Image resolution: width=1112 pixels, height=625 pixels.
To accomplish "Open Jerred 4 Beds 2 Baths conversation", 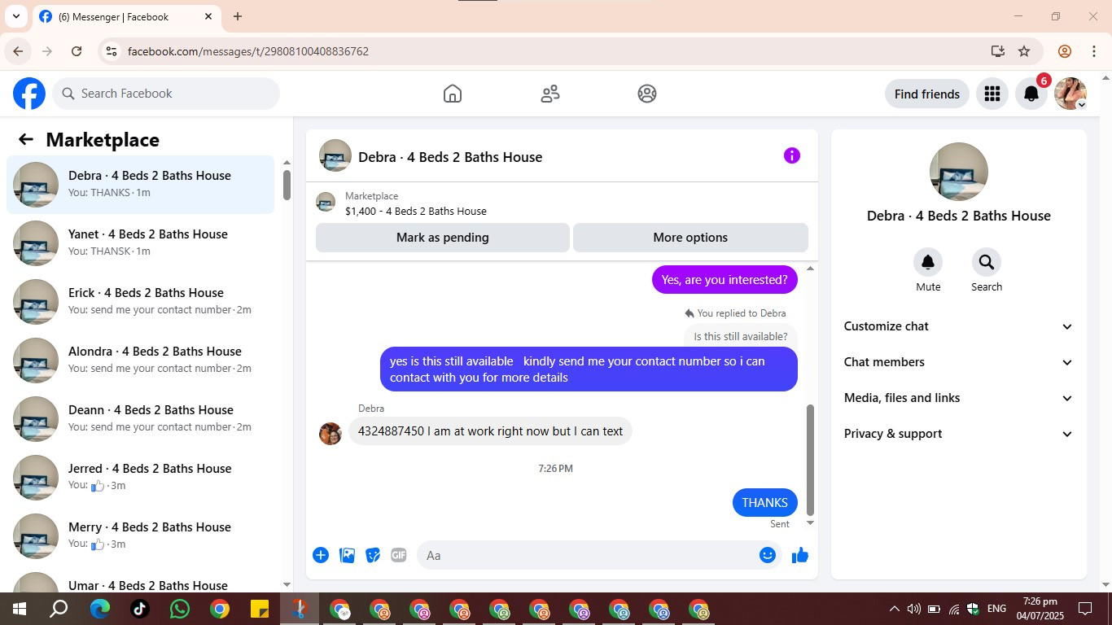I will (x=141, y=478).
